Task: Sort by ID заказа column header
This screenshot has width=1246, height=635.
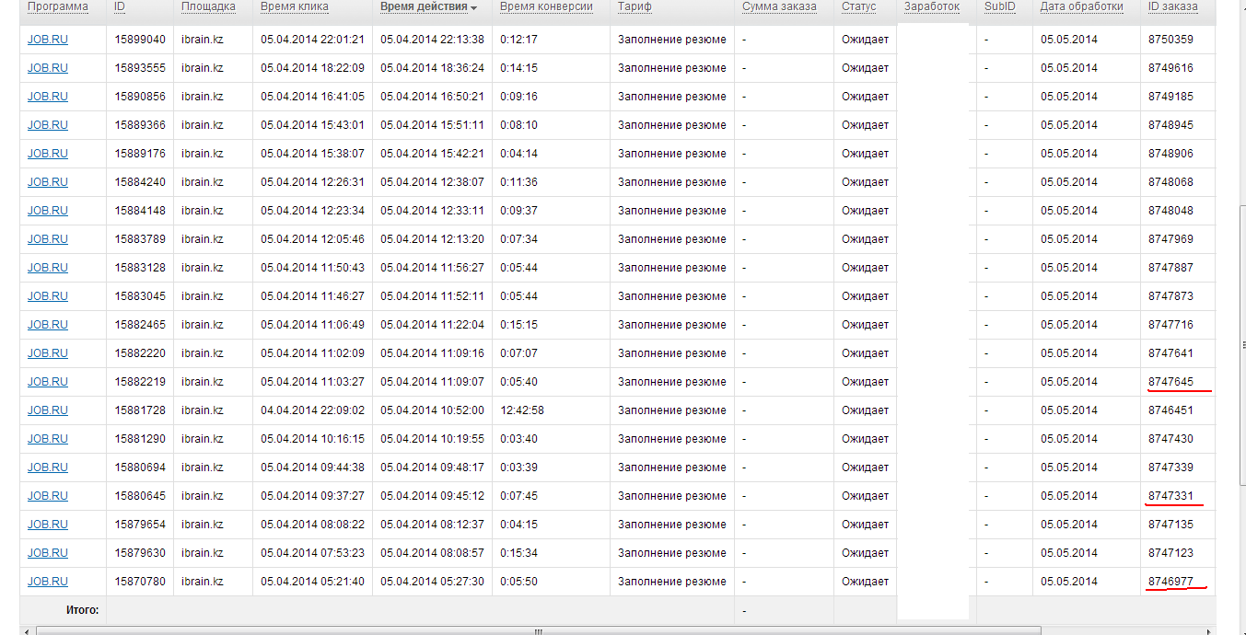Action: pyautogui.click(x=1173, y=6)
